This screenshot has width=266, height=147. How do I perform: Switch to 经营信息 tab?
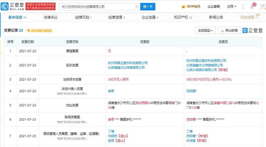click(116, 17)
